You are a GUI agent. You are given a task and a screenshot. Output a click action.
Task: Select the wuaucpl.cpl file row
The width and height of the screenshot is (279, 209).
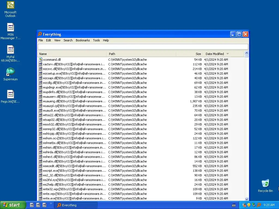click(141, 106)
